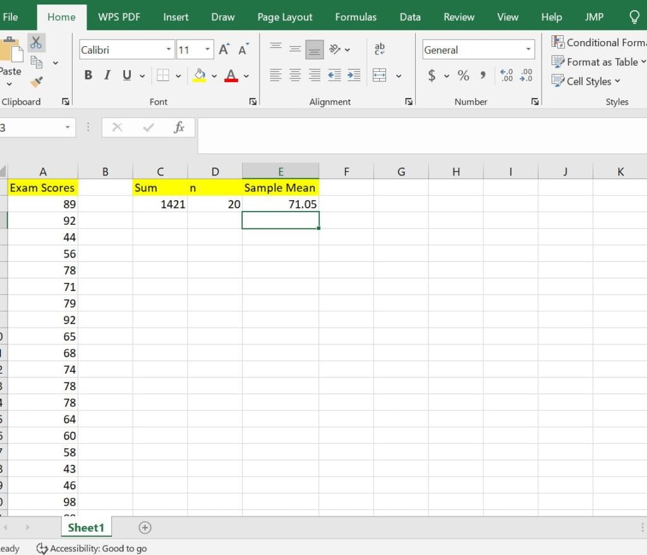Click the Accounting dollar sign icon
The height and width of the screenshot is (555, 647).
tap(432, 75)
